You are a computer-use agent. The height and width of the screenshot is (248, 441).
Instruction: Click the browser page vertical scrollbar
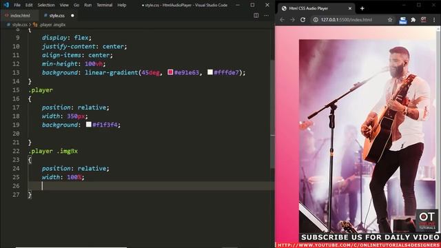[439, 130]
